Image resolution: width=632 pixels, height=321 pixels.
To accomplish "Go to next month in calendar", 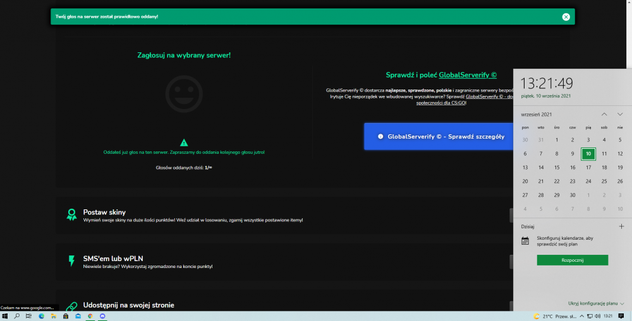I will click(x=620, y=114).
